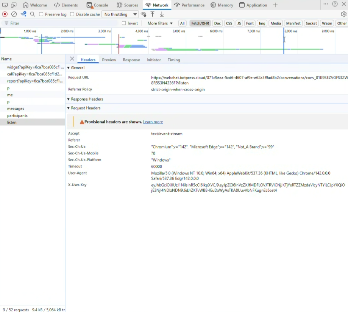This screenshot has height=312, width=348.
Task: Click the Import HAR upload arrow
Action: (153, 14)
